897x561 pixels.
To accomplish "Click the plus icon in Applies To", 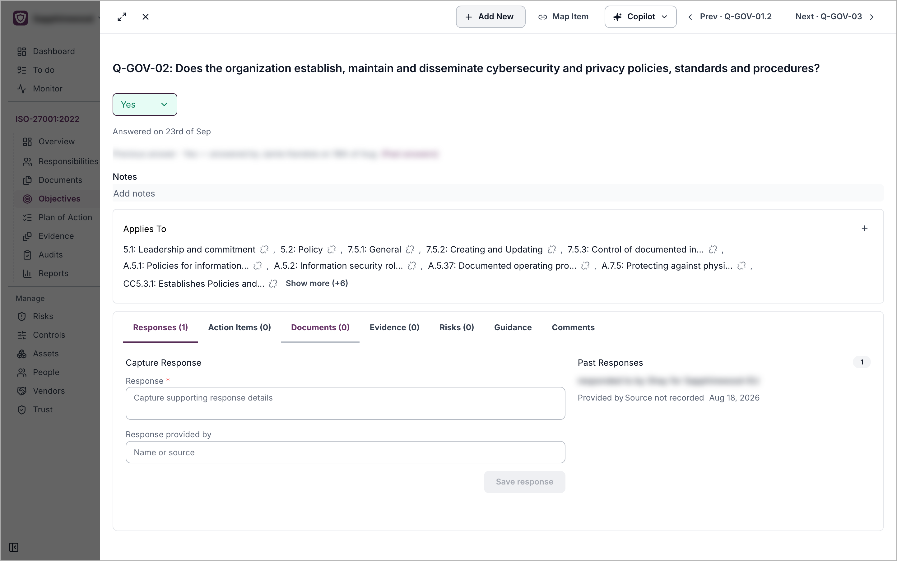I will coord(864,228).
